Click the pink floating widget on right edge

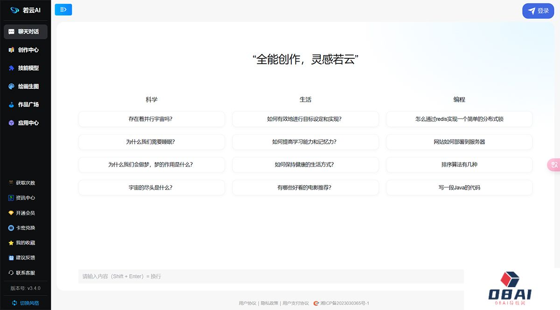point(554,165)
